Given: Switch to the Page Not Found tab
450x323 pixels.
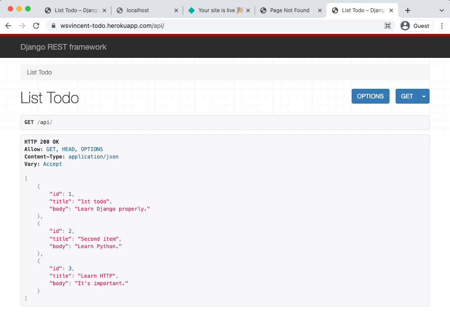Looking at the screenshot, I should coord(289,10).
